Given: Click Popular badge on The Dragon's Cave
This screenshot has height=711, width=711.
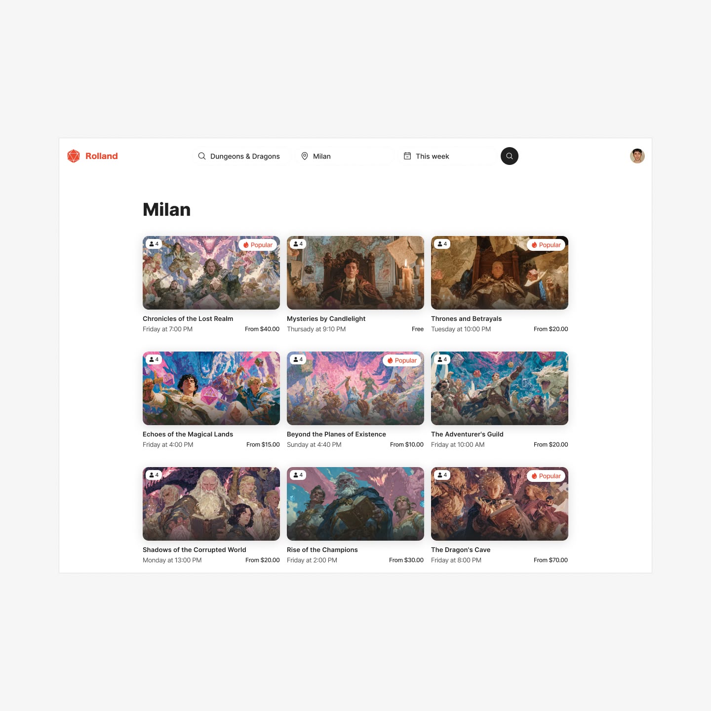Looking at the screenshot, I should coord(546,476).
